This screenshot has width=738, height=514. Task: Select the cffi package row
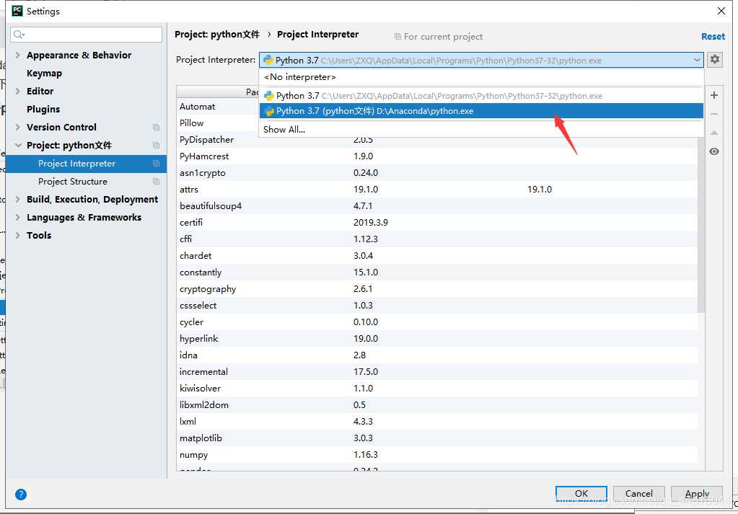coord(436,239)
